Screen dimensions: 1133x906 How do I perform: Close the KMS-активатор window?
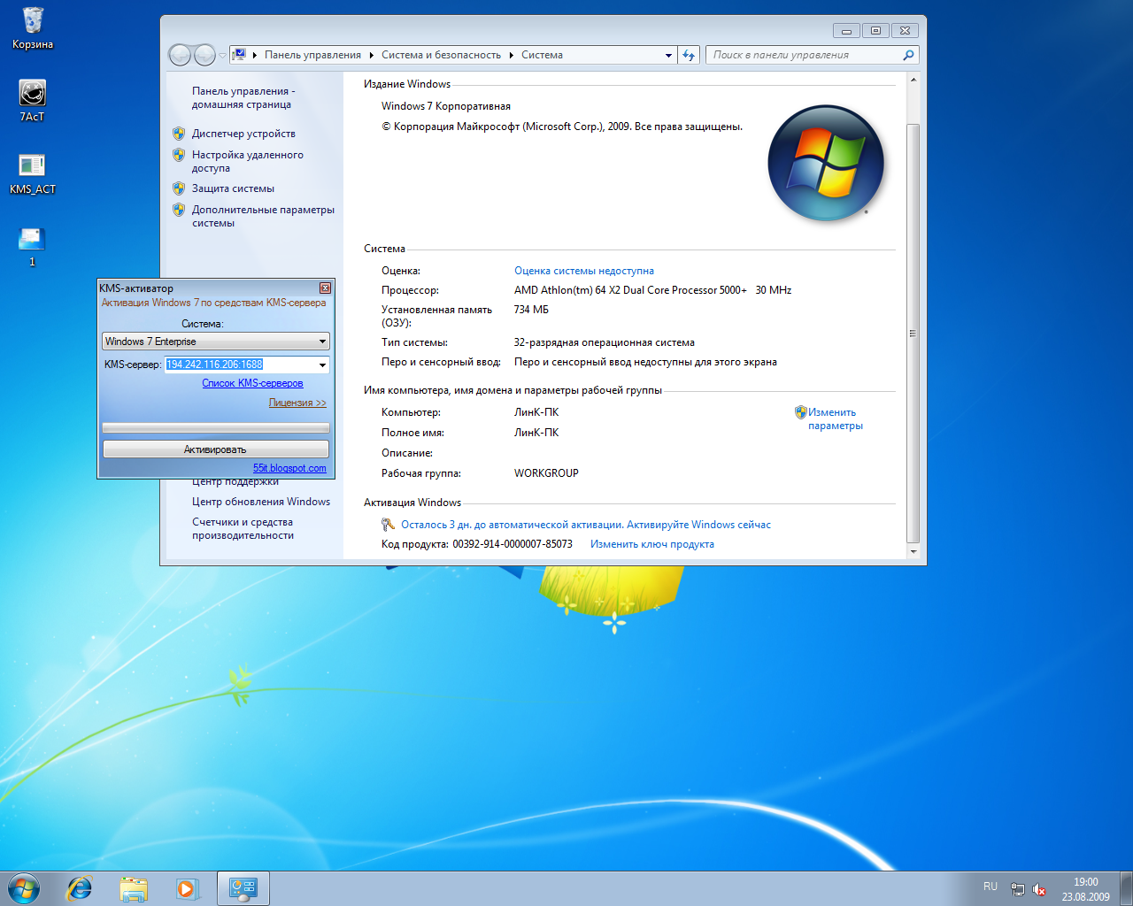[x=325, y=288]
